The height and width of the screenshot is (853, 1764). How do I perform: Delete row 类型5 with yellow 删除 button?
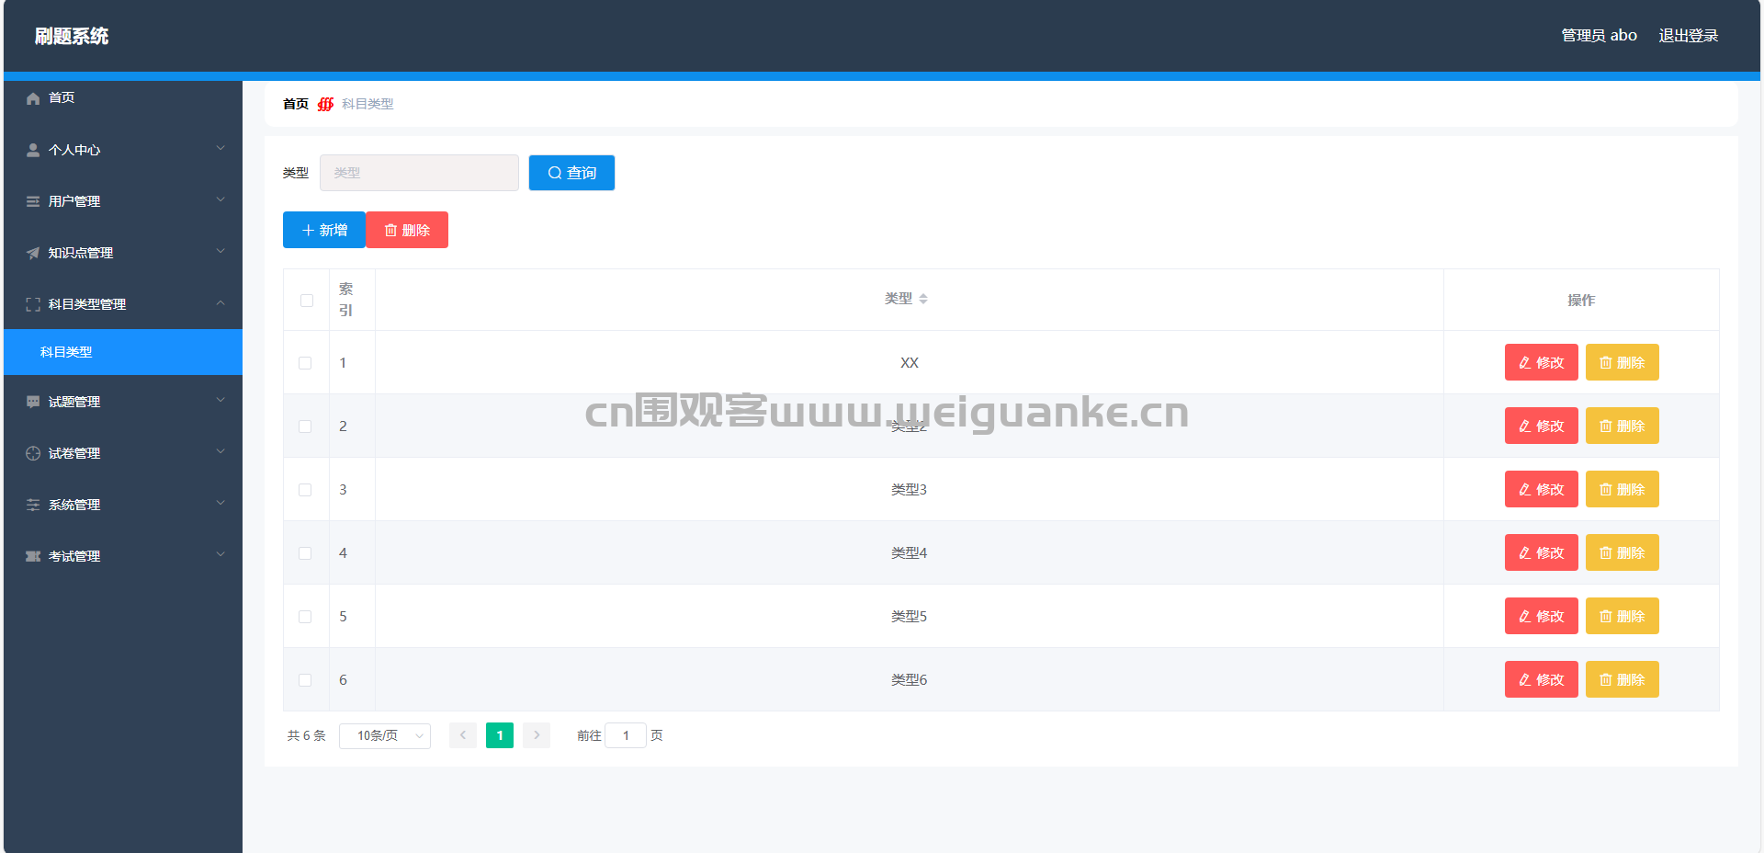coord(1623,616)
